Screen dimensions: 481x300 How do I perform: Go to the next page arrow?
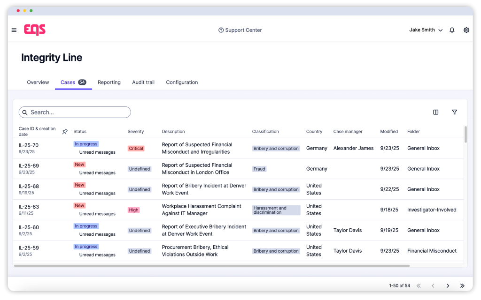click(448, 285)
